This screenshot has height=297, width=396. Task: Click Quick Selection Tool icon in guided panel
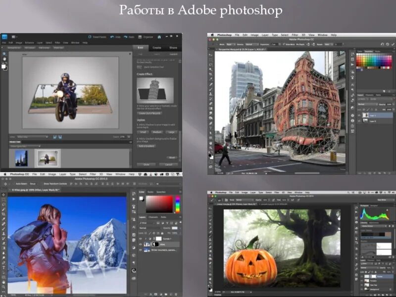(139, 67)
